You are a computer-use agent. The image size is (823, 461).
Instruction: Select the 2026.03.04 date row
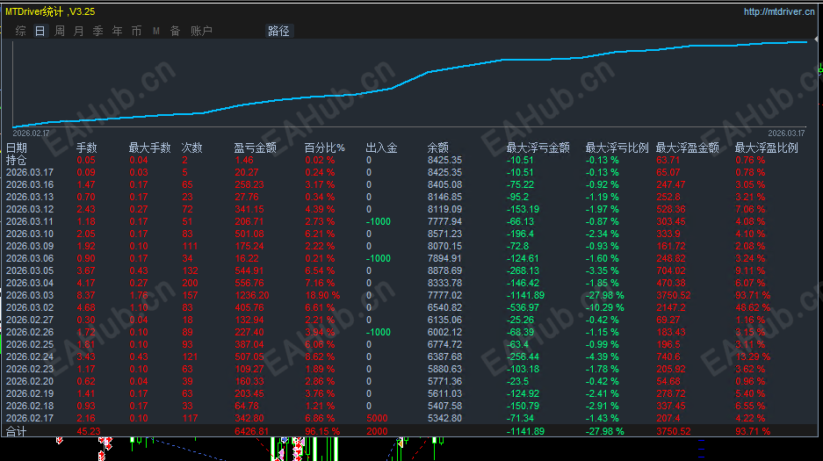pos(29,283)
